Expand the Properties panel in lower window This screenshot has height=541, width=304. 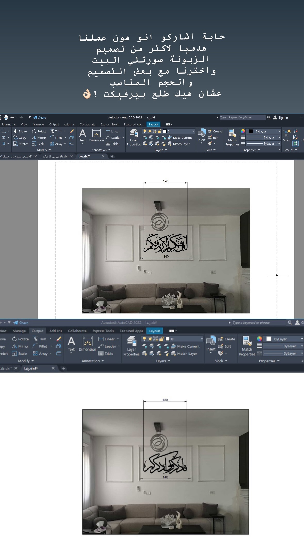click(269, 361)
